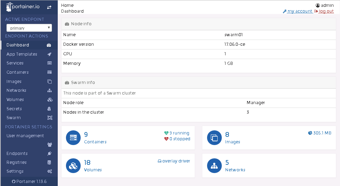Image resolution: width=340 pixels, height=186 pixels.
Task: Click the drive icon next to overlay driver
Action: pyautogui.click(x=159, y=161)
